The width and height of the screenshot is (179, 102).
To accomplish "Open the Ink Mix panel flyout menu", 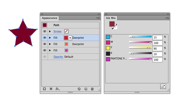I will pyautogui.click(x=167, y=18).
